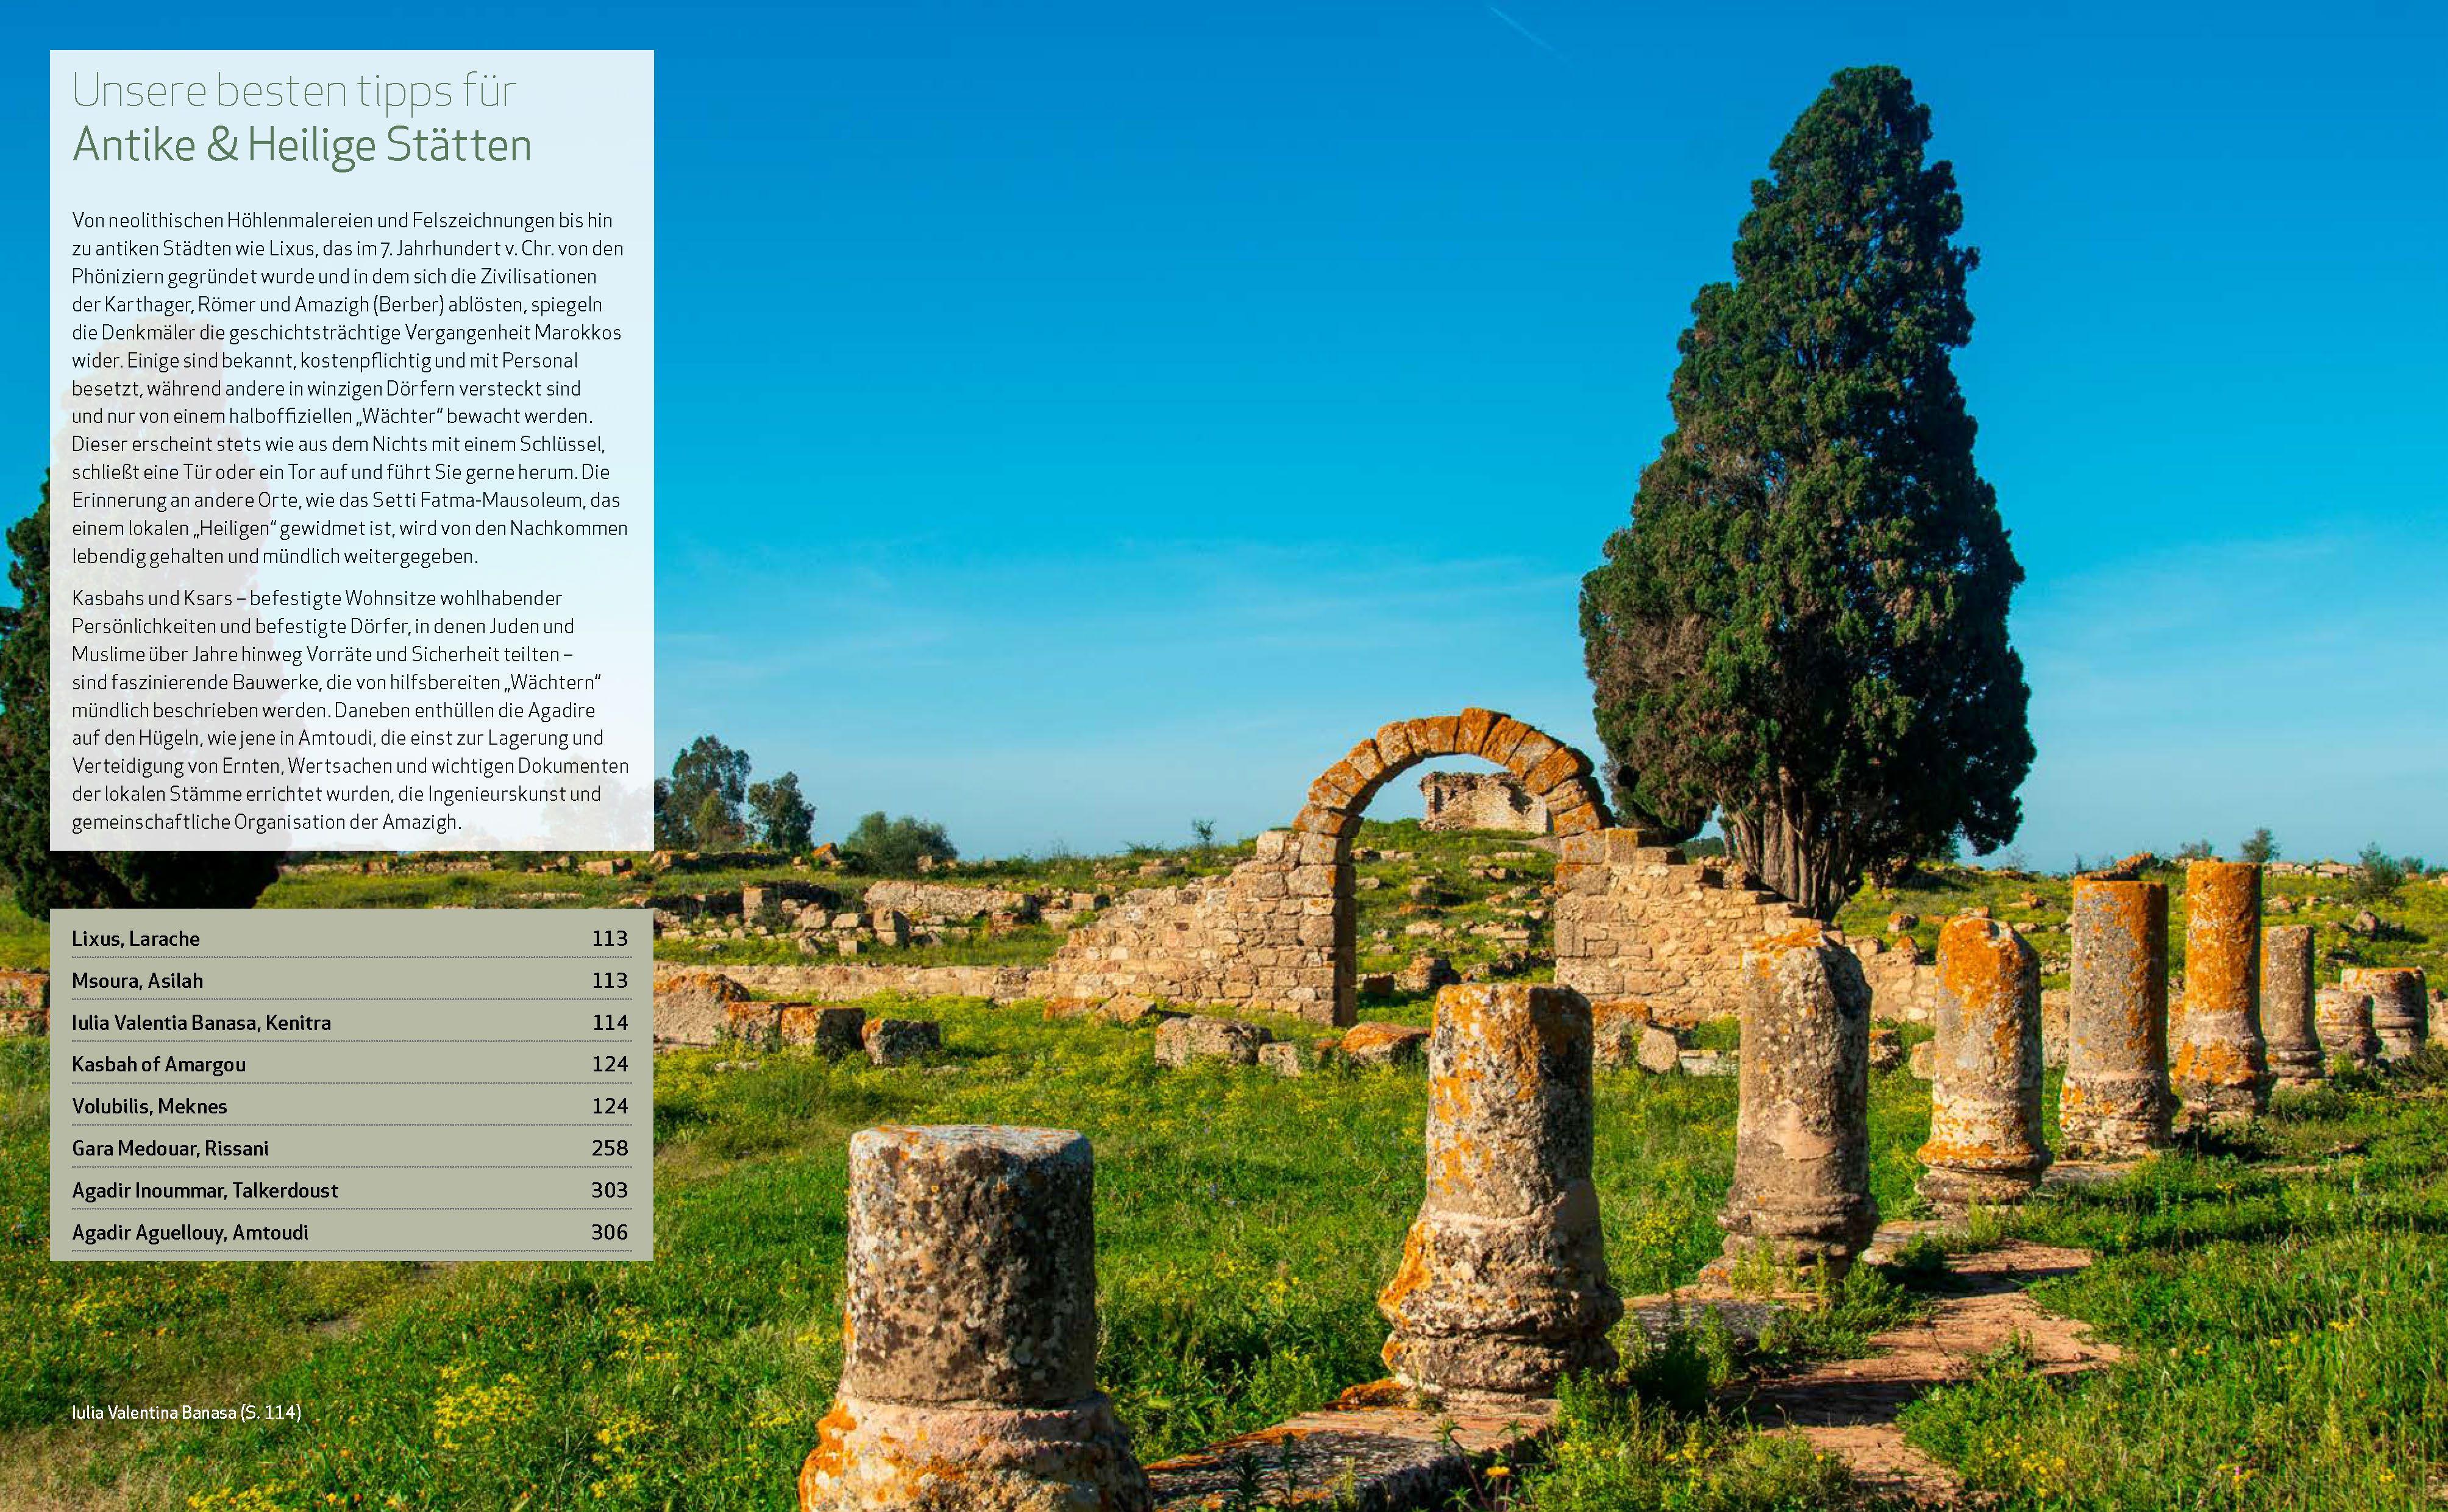Select the Gara Medouar, Rissani entry
The image size is (2448, 1512).
tap(170, 1149)
